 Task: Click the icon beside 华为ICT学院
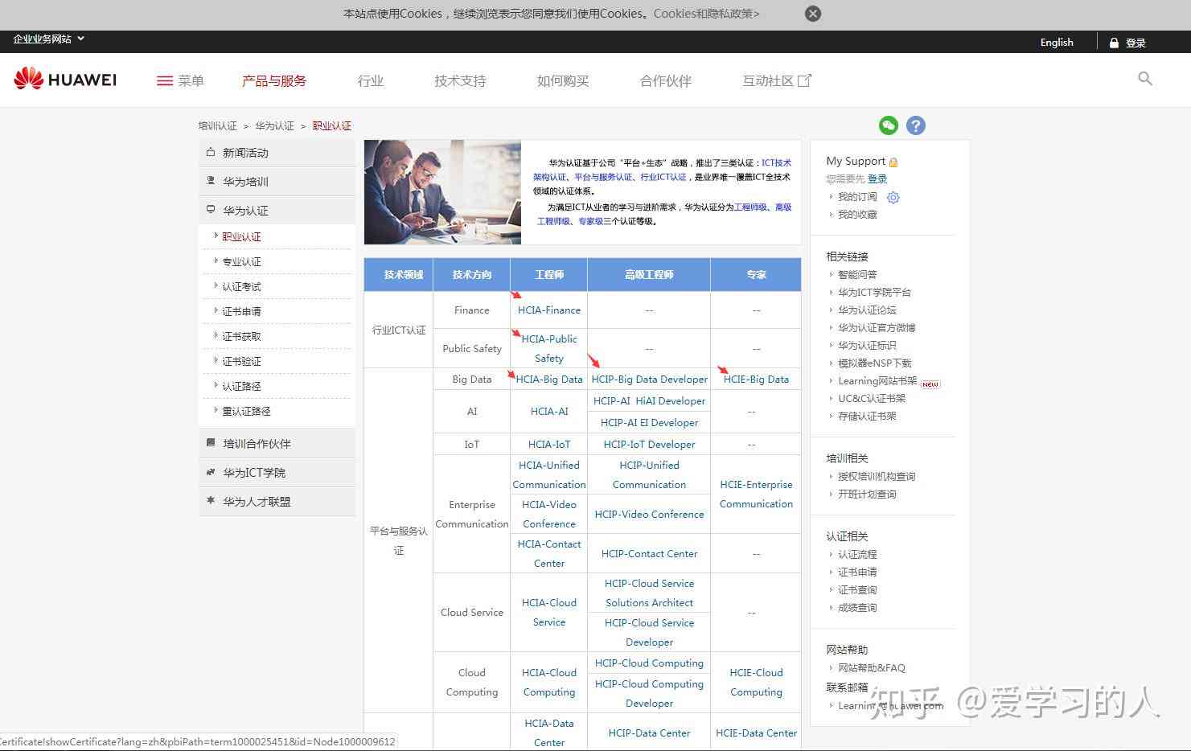point(211,472)
